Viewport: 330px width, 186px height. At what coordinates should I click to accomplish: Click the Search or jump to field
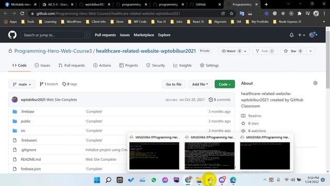56,35
